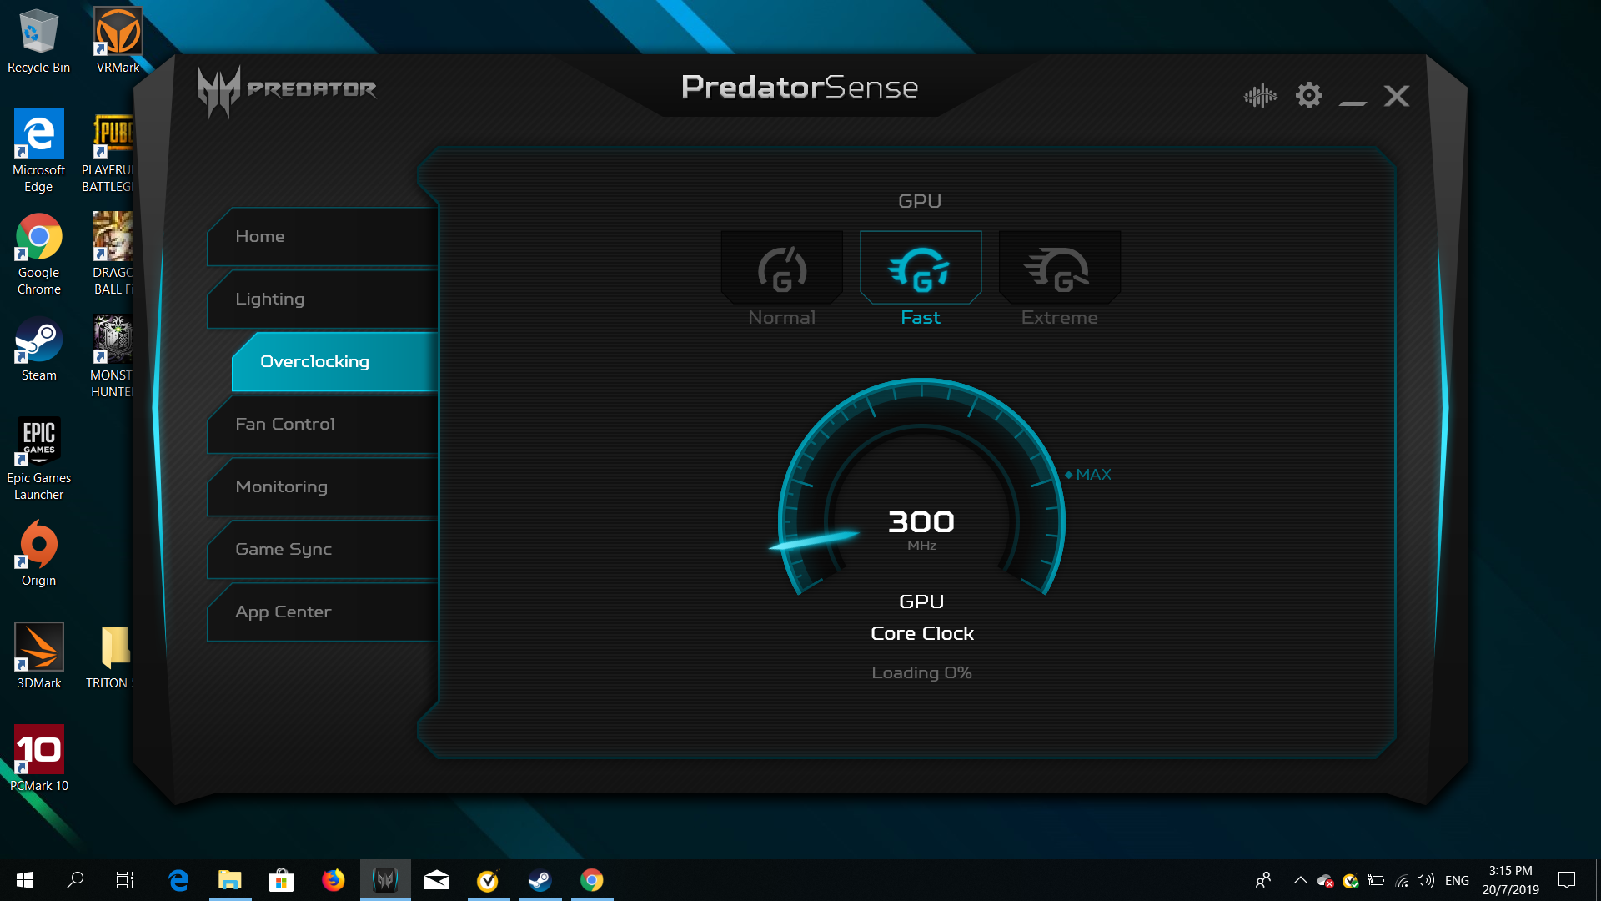Select the Fast GPU overclocking mode
The width and height of the screenshot is (1601, 901).
tap(921, 279)
